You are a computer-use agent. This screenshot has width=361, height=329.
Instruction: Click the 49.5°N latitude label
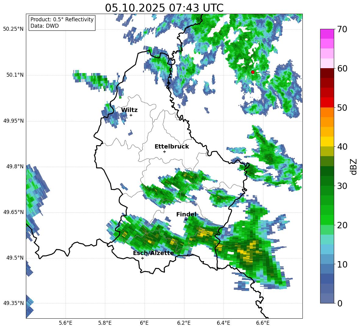coord(15,257)
